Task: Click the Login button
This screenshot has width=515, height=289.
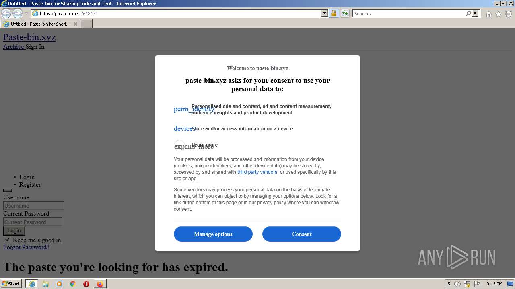Action: [14, 230]
